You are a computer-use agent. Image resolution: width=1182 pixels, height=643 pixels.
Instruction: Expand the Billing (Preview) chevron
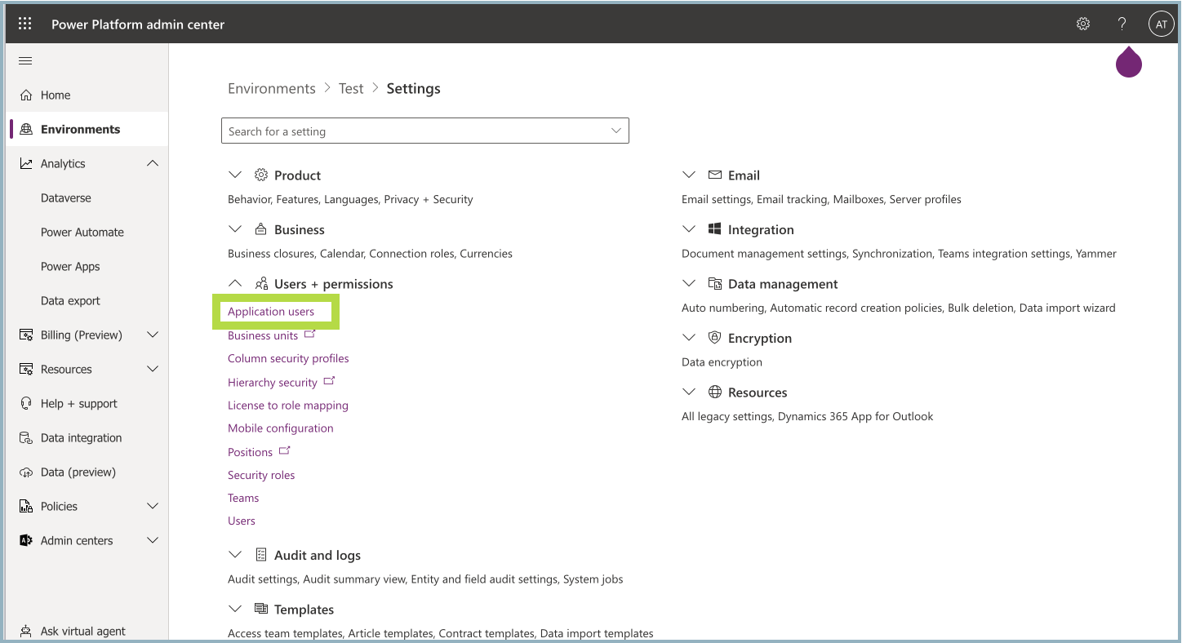pyautogui.click(x=153, y=335)
